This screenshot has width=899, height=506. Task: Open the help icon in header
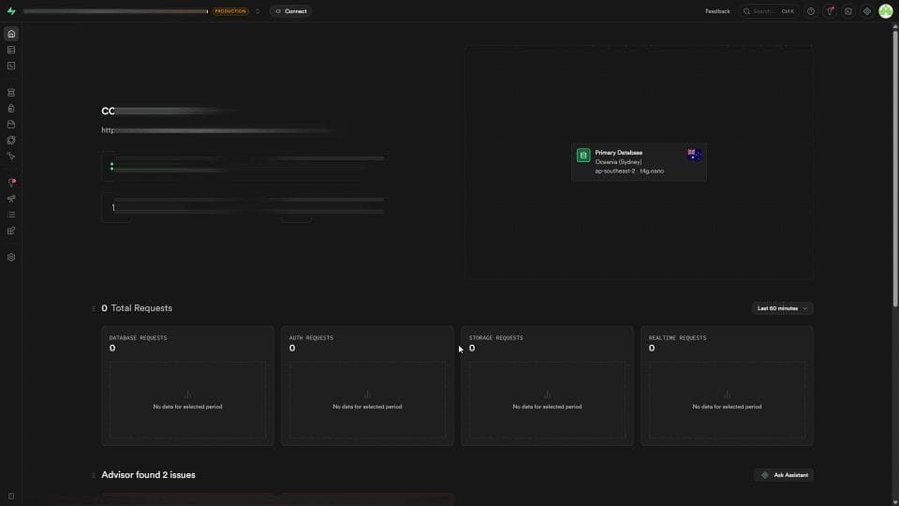[x=811, y=11]
